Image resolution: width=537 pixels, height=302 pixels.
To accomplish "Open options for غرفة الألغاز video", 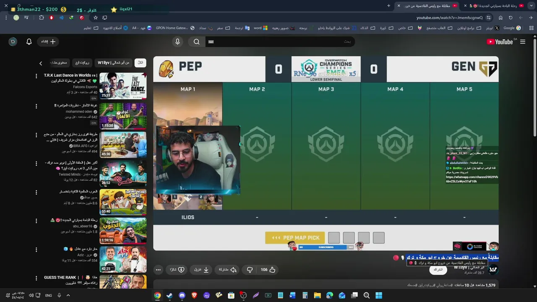I will pos(36,107).
